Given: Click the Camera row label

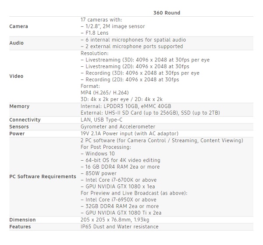Looking at the screenshot, I should (18, 26).
